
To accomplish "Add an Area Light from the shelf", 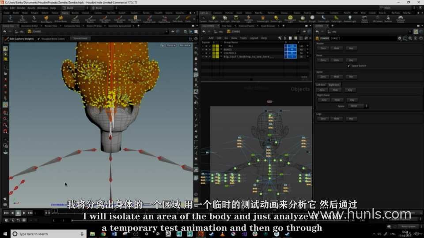I will point(236,19).
